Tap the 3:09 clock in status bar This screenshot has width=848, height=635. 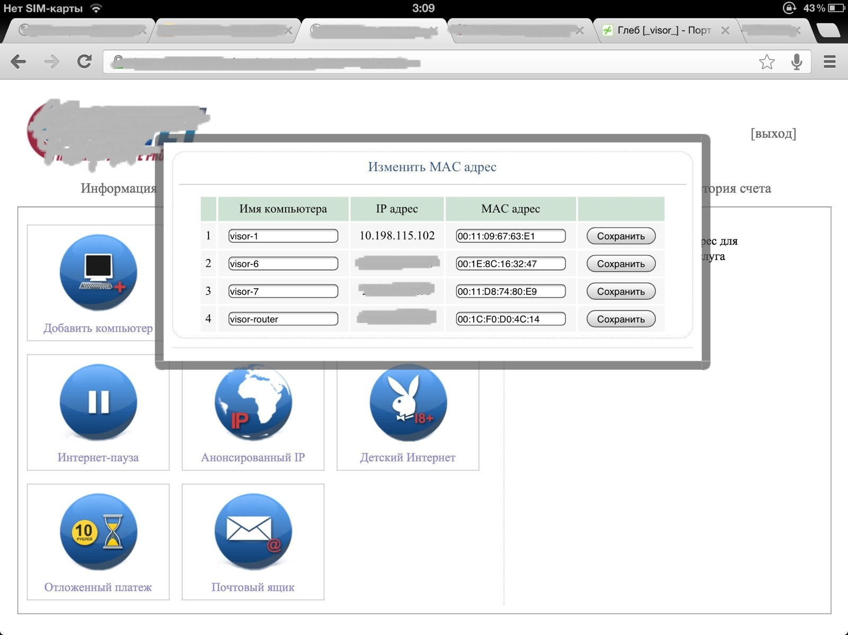(423, 8)
